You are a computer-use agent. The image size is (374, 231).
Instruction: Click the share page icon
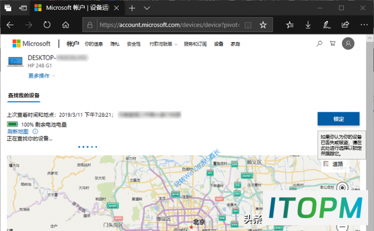point(345,24)
